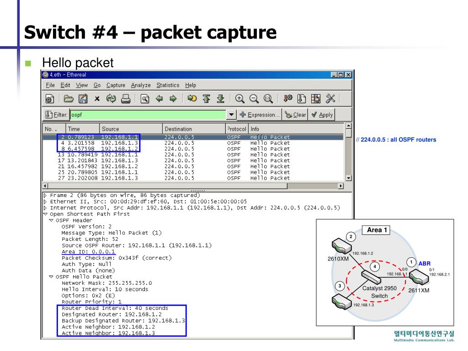The width and height of the screenshot is (468, 351).
Task: Sort by the Time column header
Action: (x=83, y=129)
